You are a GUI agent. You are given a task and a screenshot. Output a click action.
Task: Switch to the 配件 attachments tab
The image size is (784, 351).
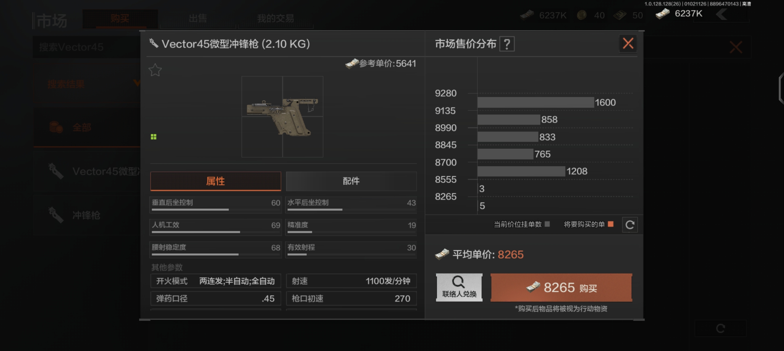click(351, 181)
